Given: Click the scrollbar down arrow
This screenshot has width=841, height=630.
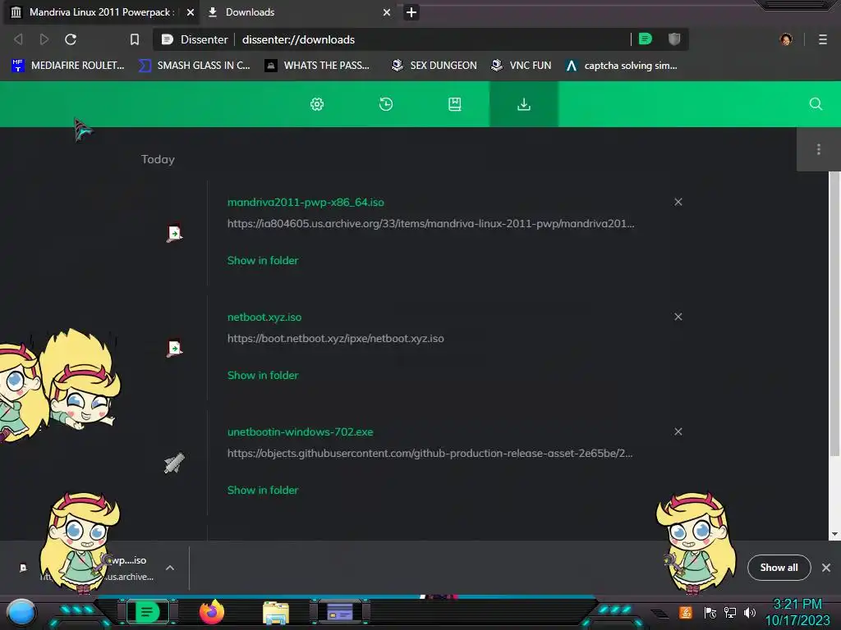Looking at the screenshot, I should coord(834,534).
